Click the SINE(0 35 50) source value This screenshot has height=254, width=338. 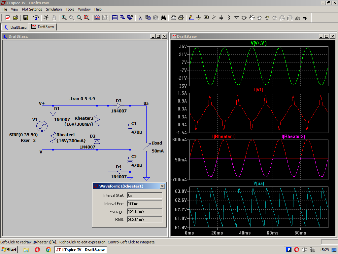pyautogui.click(x=23, y=135)
